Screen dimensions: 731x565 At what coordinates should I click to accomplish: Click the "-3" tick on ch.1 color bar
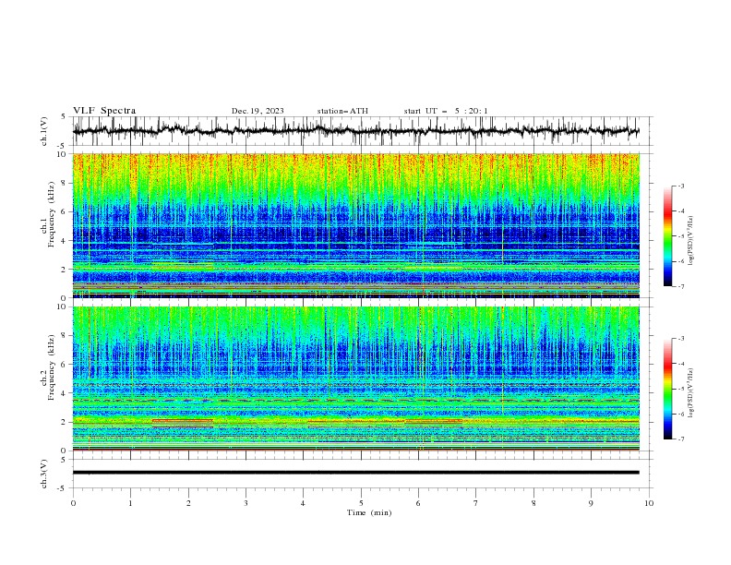click(681, 186)
